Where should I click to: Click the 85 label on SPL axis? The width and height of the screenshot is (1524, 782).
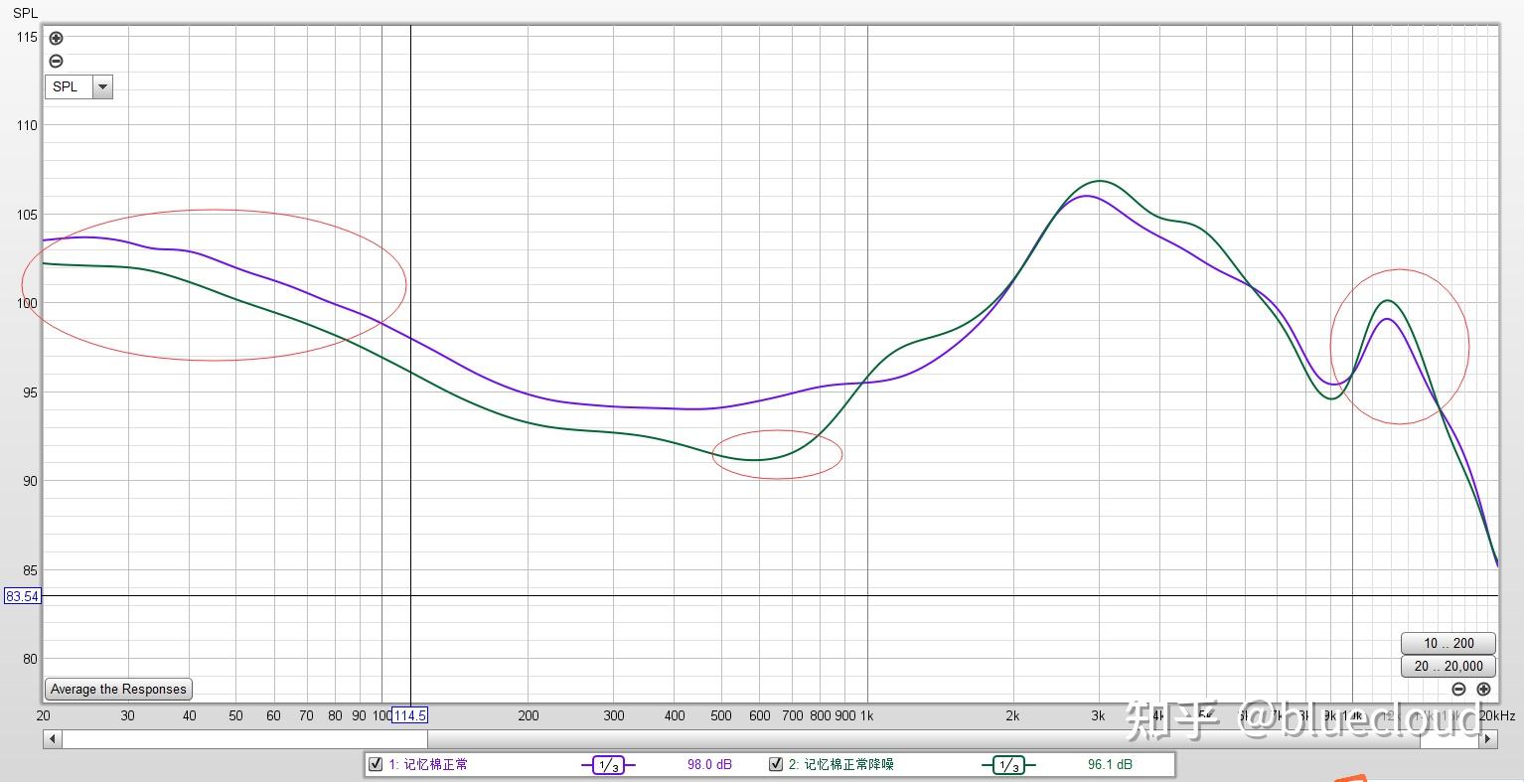tap(30, 570)
